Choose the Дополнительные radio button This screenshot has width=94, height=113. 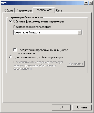click(11, 57)
